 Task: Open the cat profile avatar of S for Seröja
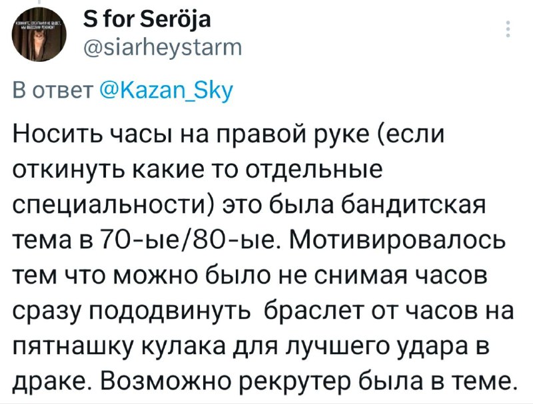click(39, 35)
